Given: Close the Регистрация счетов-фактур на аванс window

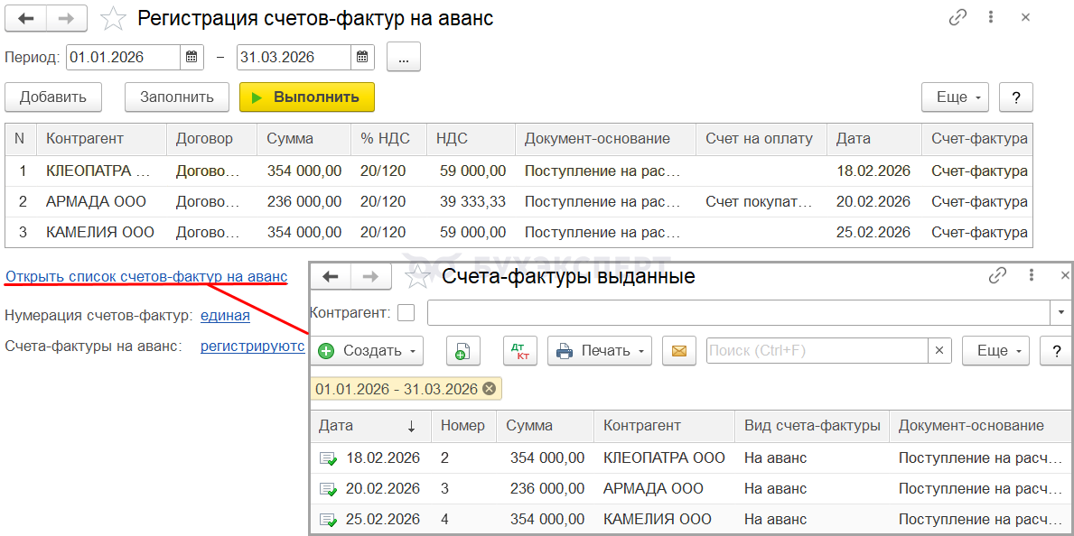Looking at the screenshot, I should (1025, 18).
